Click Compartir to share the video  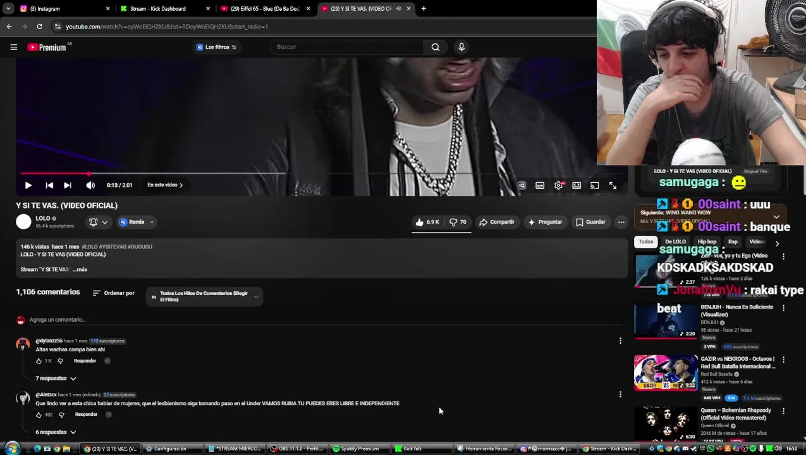point(497,222)
